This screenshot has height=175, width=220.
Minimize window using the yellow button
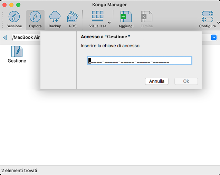pos(11,5)
